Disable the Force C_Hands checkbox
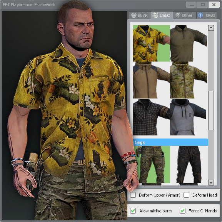The width and height of the screenshot is (222, 222). point(182,211)
